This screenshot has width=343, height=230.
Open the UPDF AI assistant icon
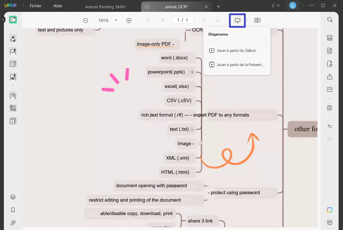tap(330, 210)
